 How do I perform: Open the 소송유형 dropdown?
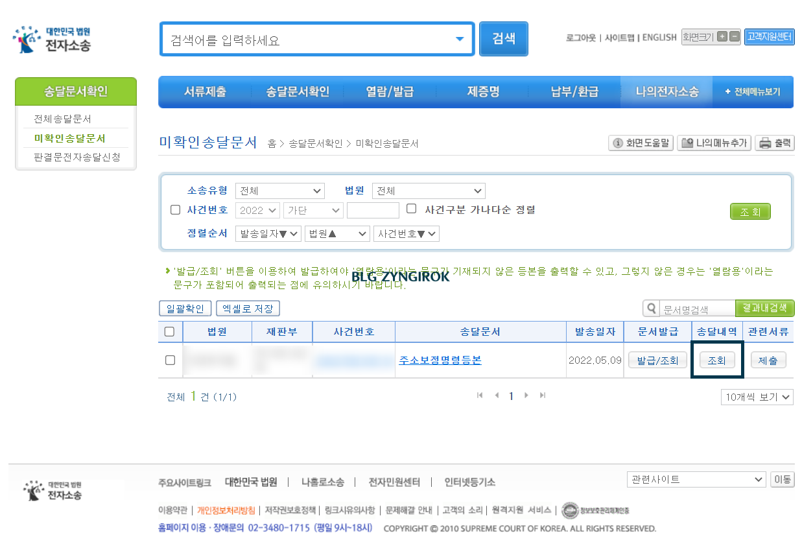tap(279, 191)
